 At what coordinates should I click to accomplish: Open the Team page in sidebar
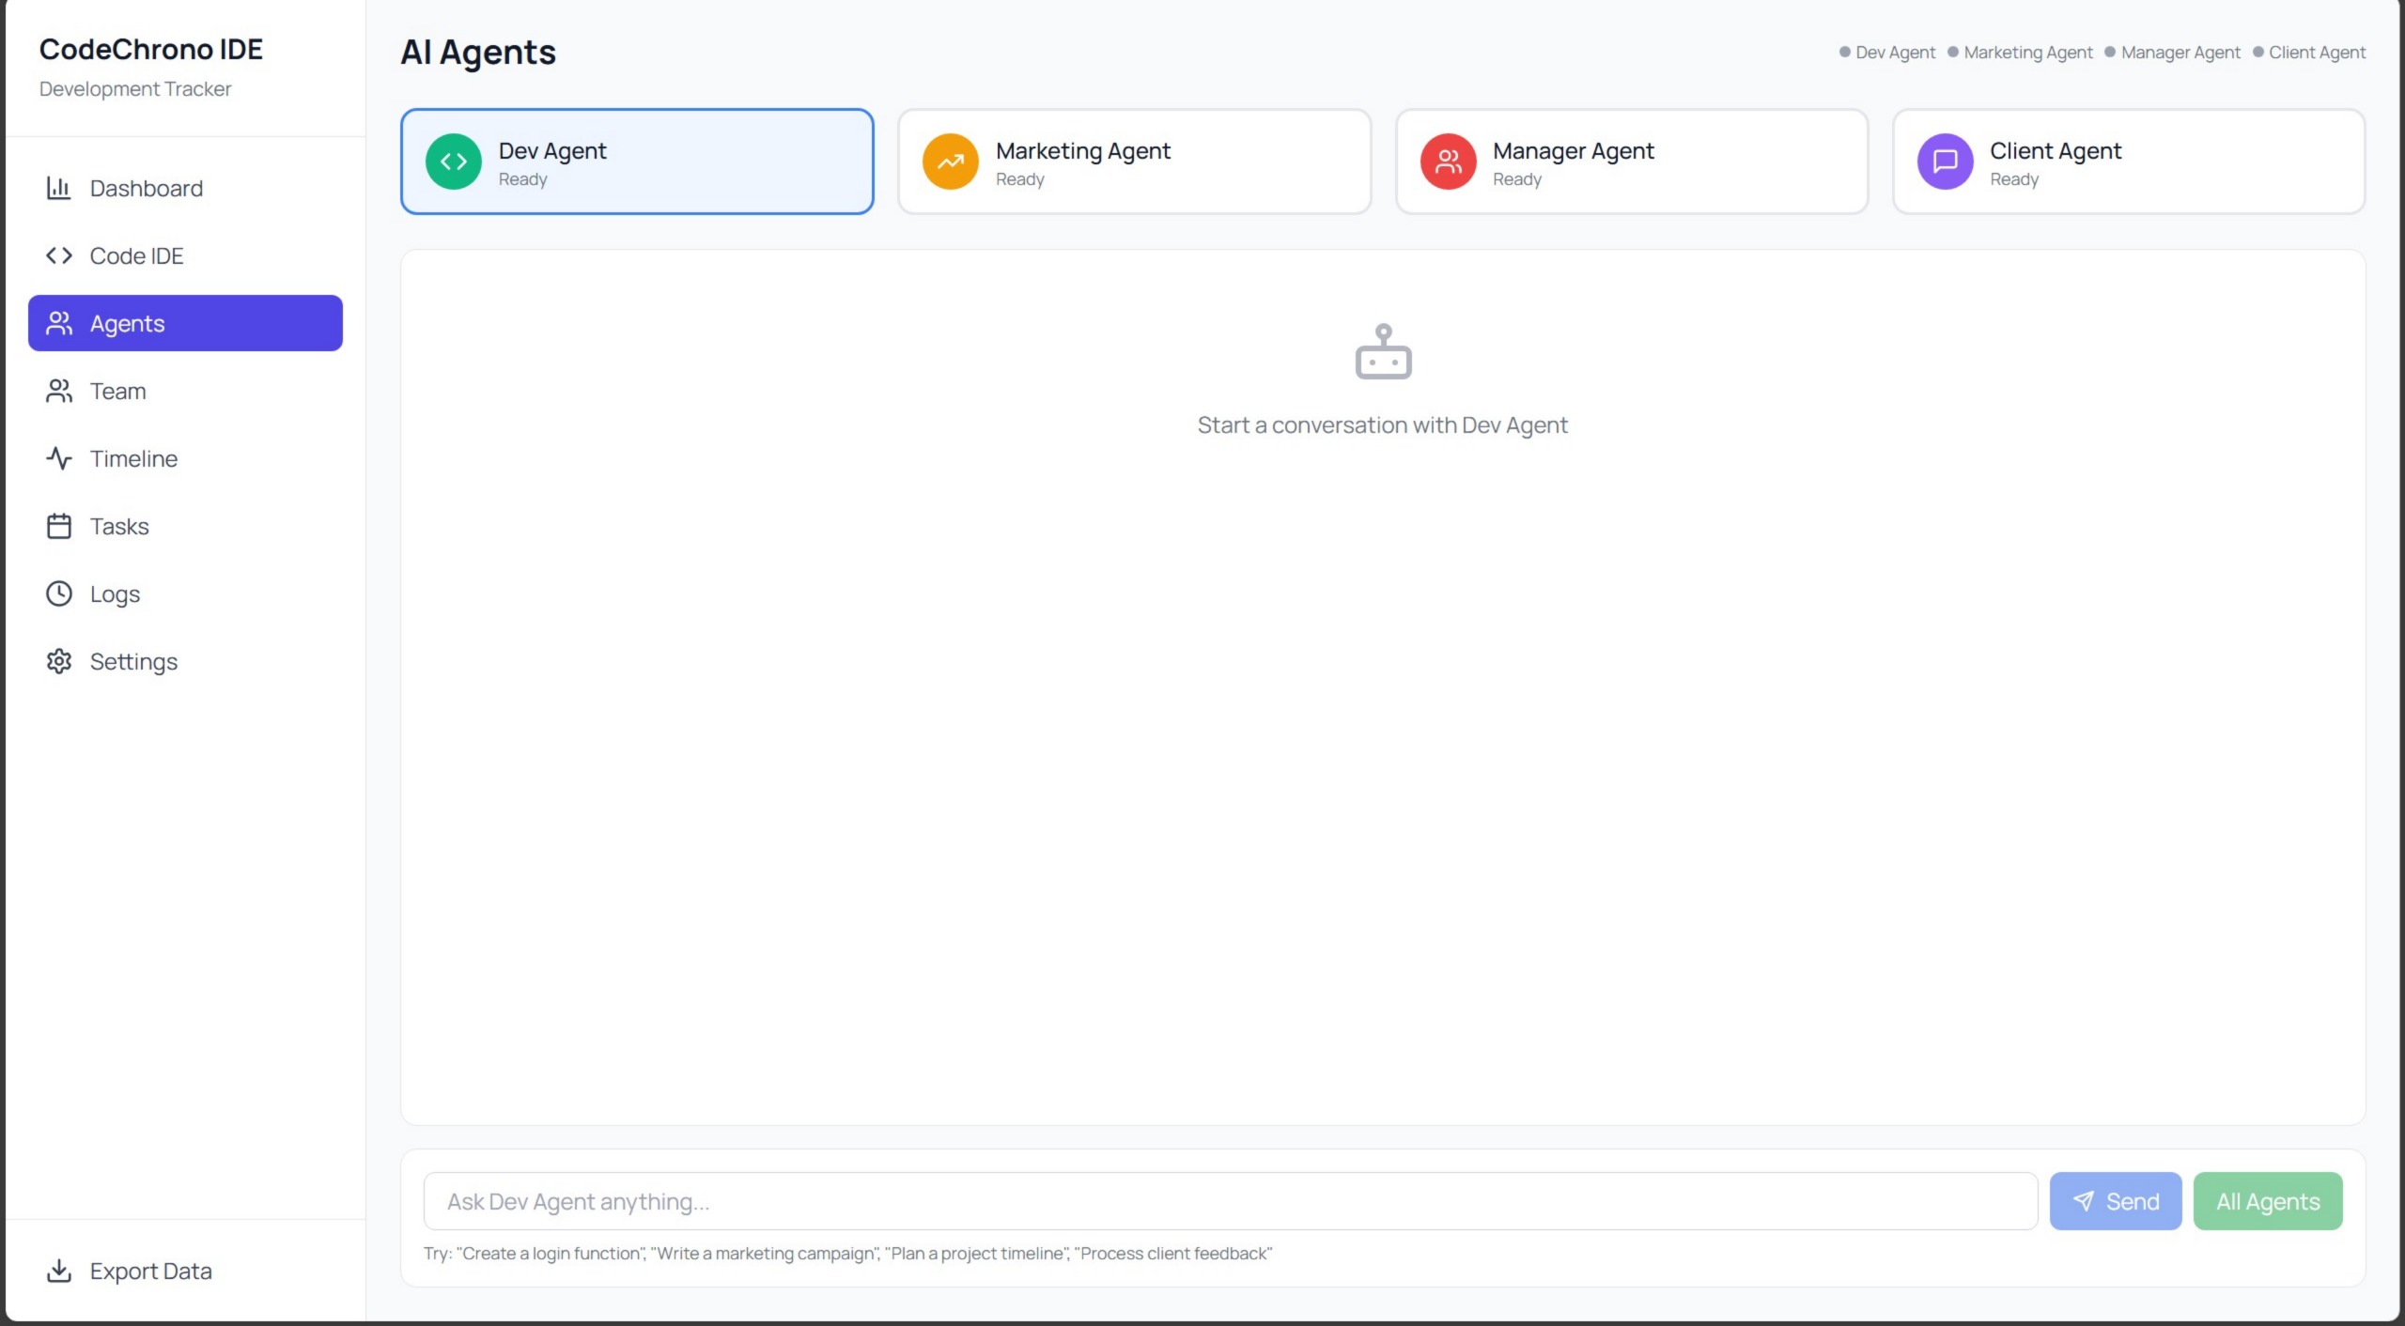coord(117,391)
